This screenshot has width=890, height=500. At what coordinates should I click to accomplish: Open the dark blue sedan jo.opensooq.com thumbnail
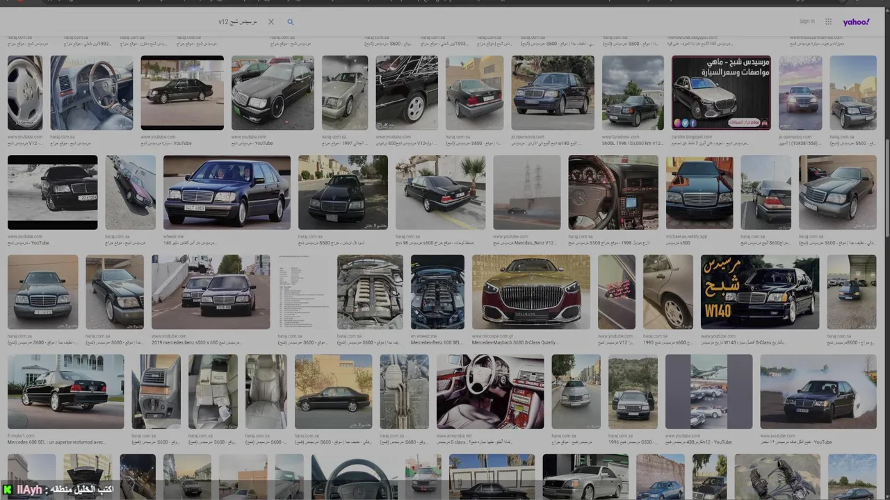(553, 92)
